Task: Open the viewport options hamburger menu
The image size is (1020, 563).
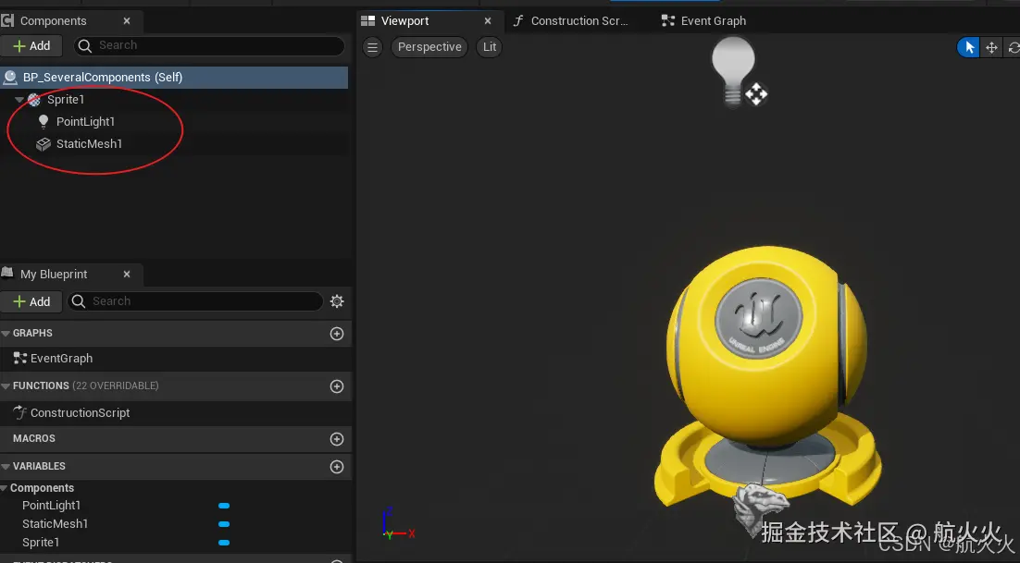Action: pos(372,47)
